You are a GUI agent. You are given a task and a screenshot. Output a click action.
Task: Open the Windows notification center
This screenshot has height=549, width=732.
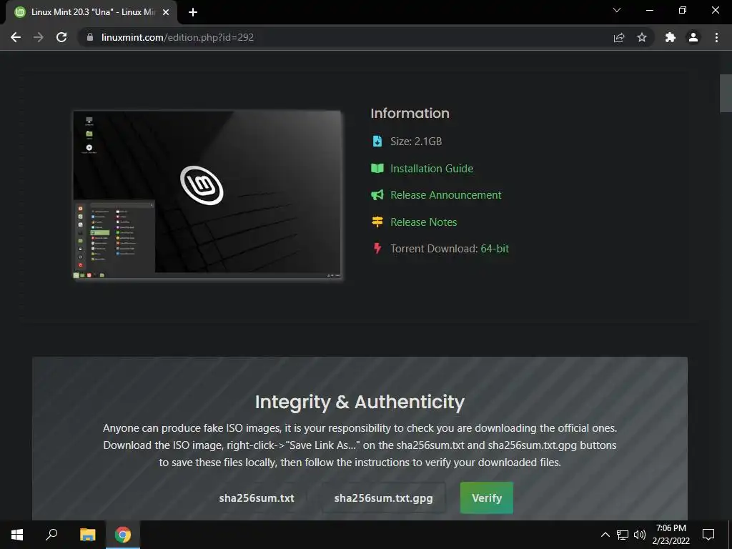click(x=708, y=535)
